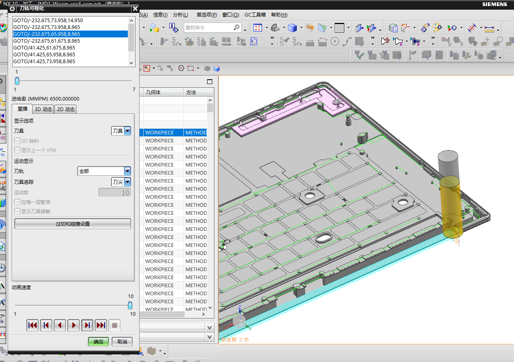Viewport: 514px width, 362px height.
Task: Click the step forward playback button
Action: pos(87,325)
